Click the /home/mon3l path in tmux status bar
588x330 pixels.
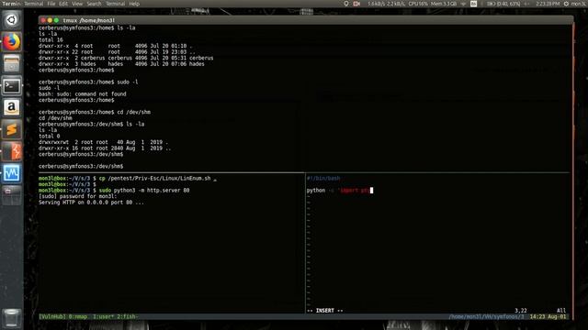(x=486, y=316)
